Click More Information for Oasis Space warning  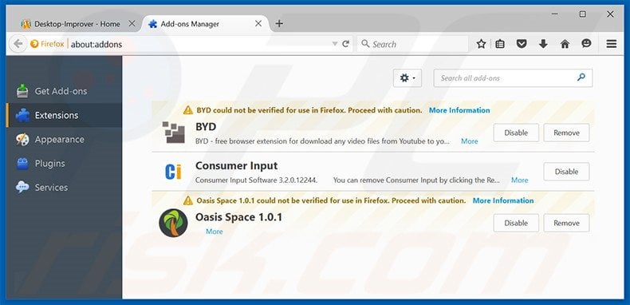click(503, 200)
